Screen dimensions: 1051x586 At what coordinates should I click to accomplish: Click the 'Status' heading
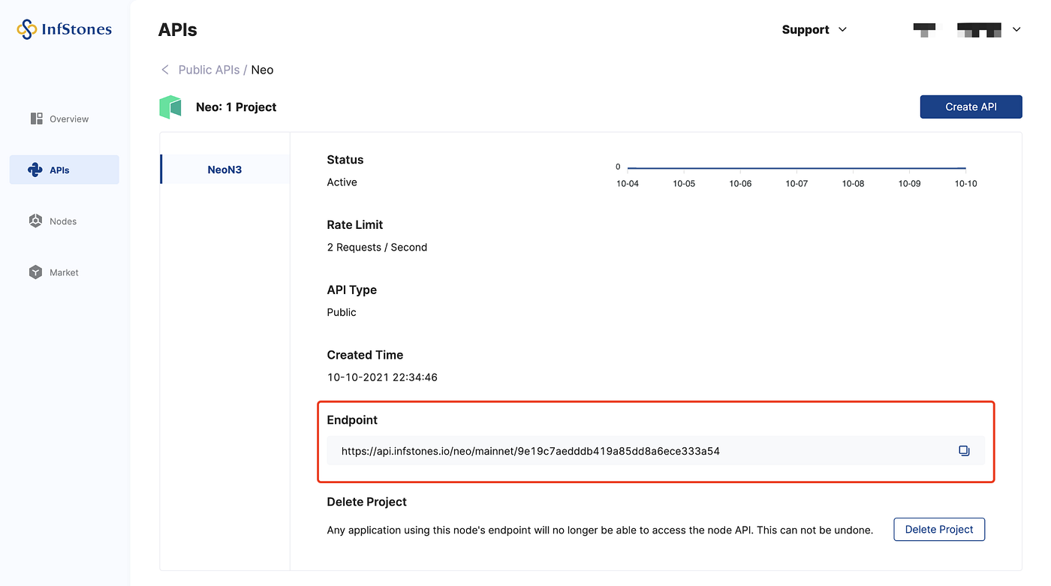[345, 160]
